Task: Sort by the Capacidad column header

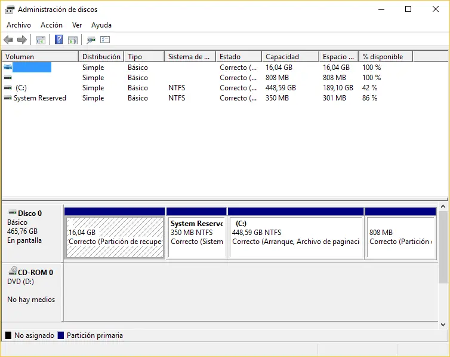Action: pyautogui.click(x=291, y=57)
